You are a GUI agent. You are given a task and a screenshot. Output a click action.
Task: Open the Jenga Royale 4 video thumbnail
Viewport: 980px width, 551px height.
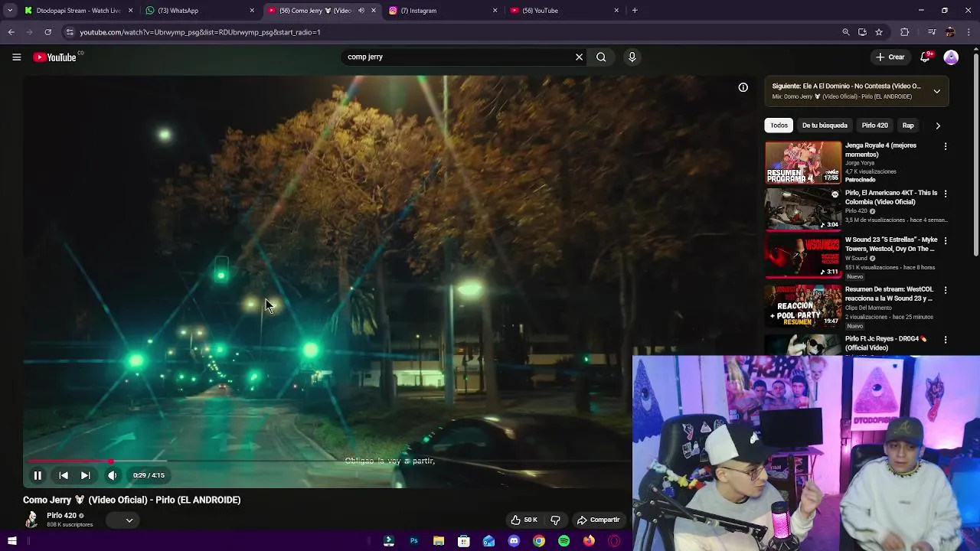[x=802, y=162]
